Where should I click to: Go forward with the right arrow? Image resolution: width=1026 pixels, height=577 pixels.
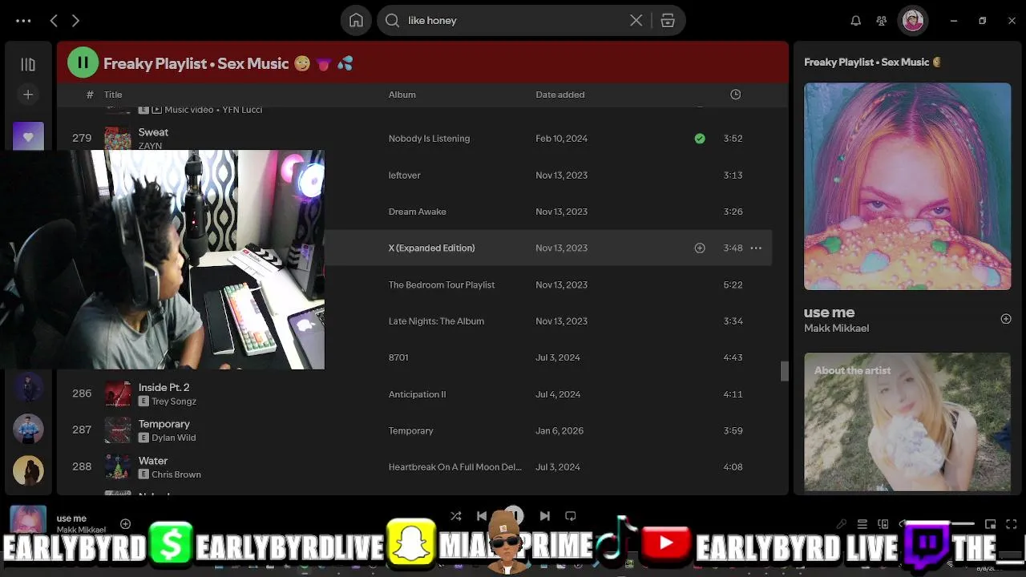pyautogui.click(x=75, y=21)
